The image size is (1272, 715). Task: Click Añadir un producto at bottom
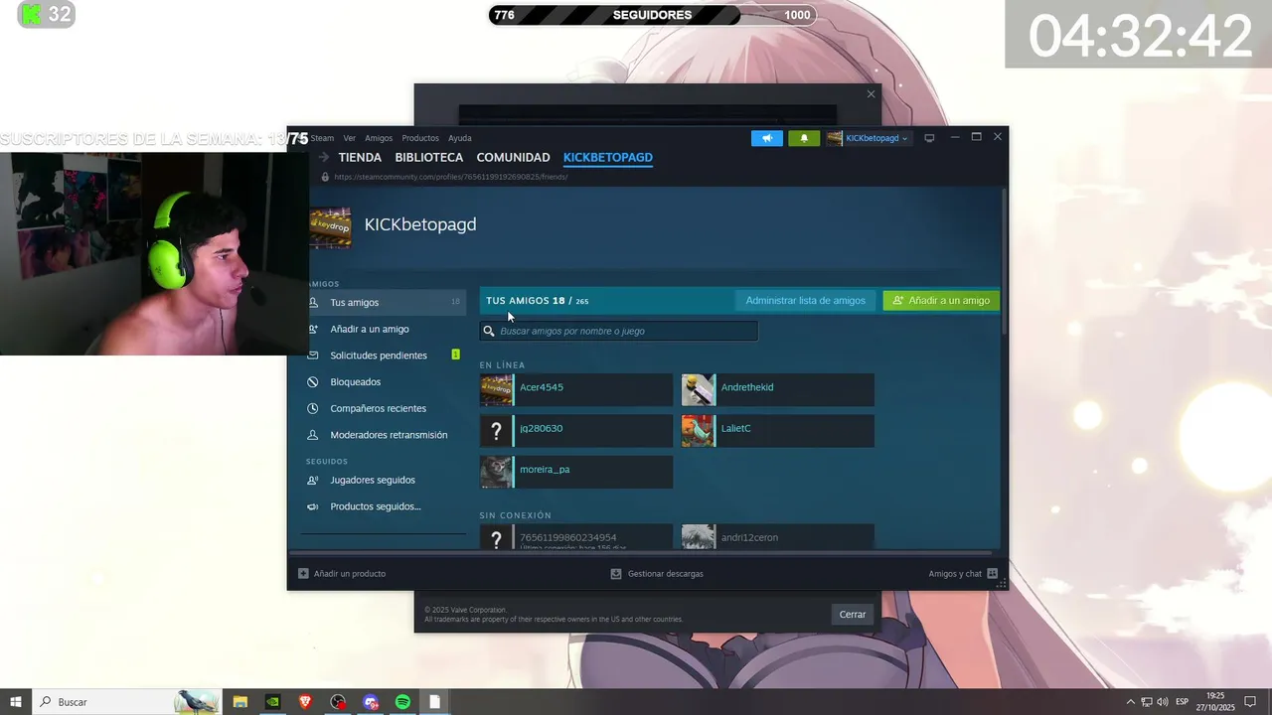coord(342,573)
